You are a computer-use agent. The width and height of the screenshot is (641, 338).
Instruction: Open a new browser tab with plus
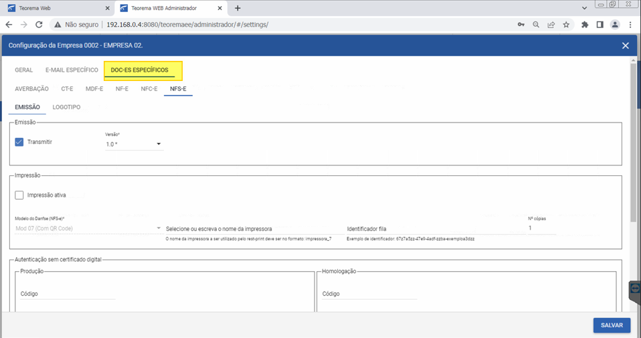(x=238, y=8)
